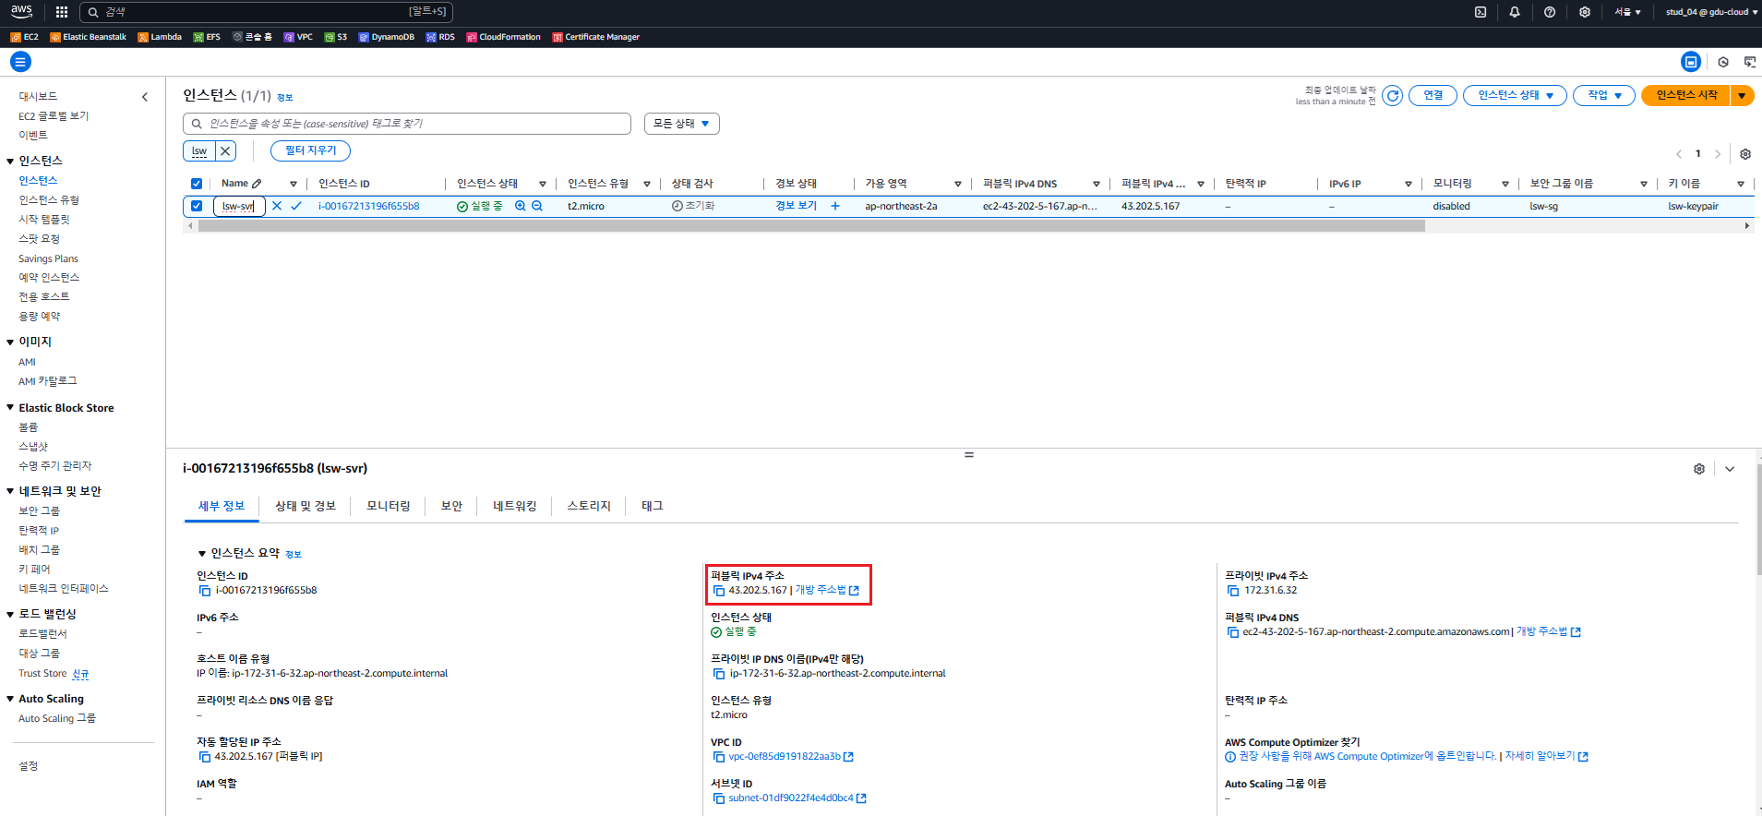
Task: Copy the private IP DNS name
Action: click(x=719, y=674)
